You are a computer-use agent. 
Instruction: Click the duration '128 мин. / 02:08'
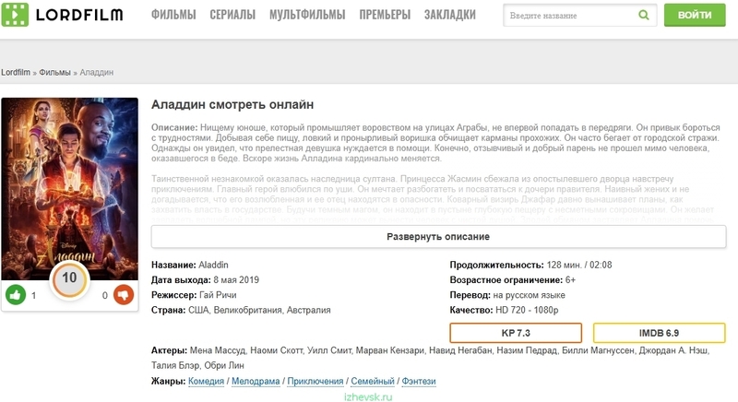579,265
